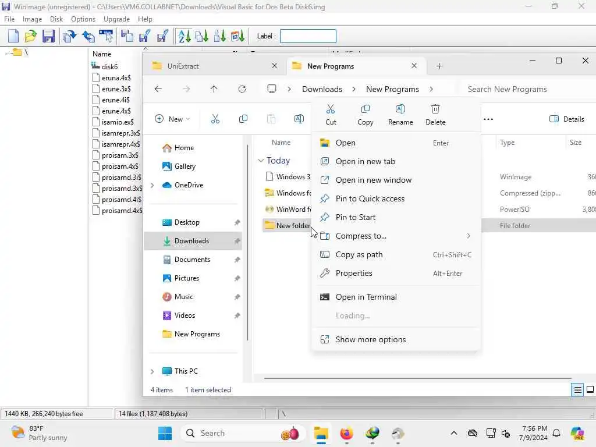Image resolution: width=596 pixels, height=447 pixels.
Task: Click the Sort by date calendar icon in WinImage
Action: coord(237,36)
